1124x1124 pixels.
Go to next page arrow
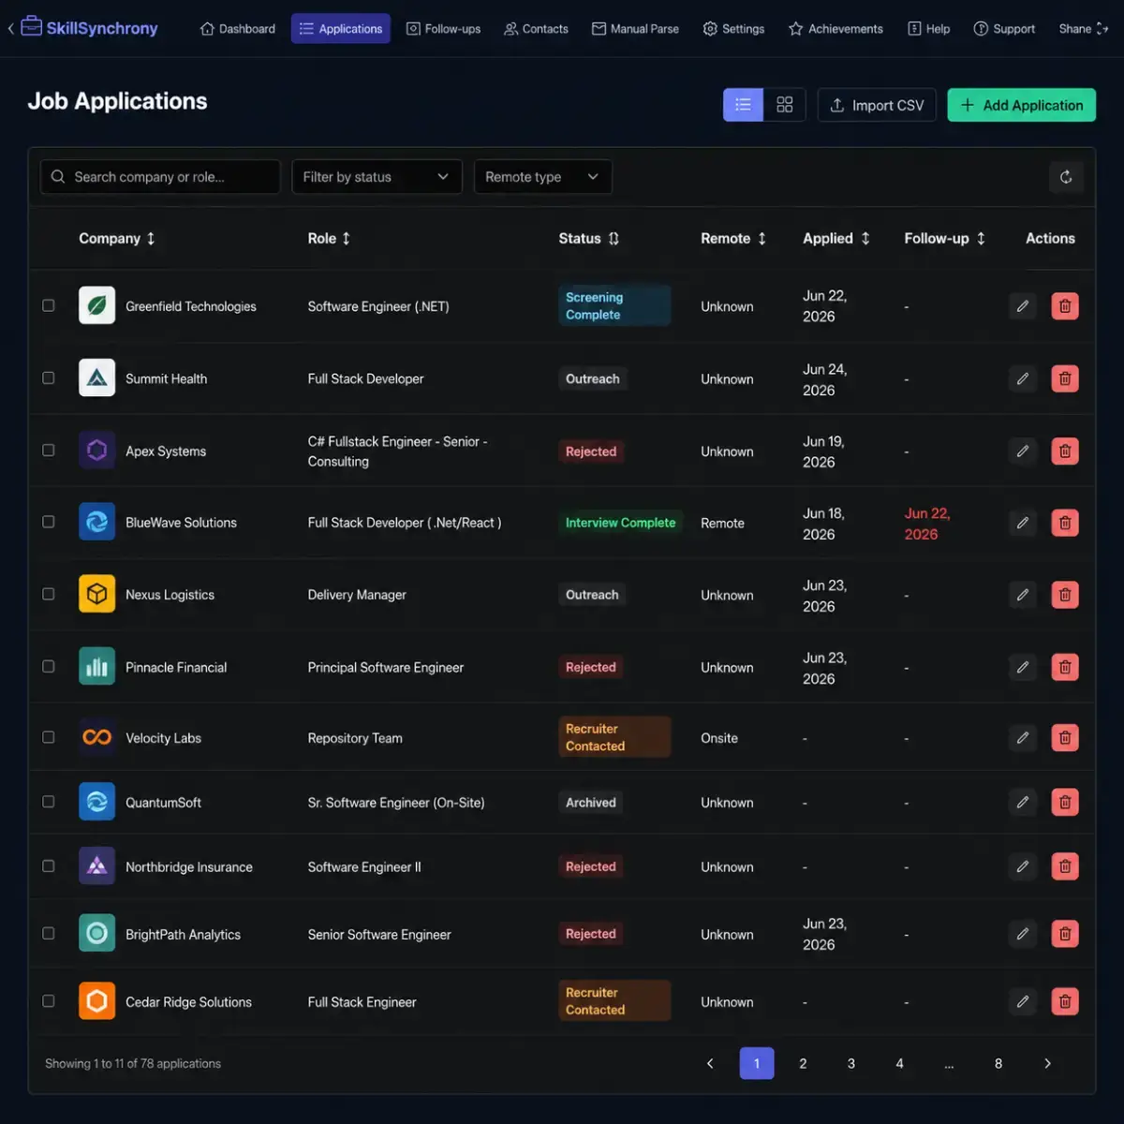point(1047,1063)
